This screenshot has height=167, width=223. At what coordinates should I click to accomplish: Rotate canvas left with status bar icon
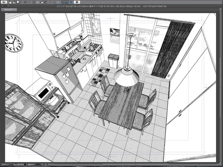44,165
